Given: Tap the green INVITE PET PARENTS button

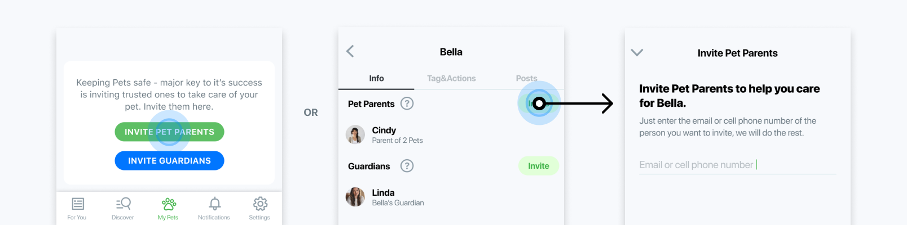Looking at the screenshot, I should pos(169,132).
